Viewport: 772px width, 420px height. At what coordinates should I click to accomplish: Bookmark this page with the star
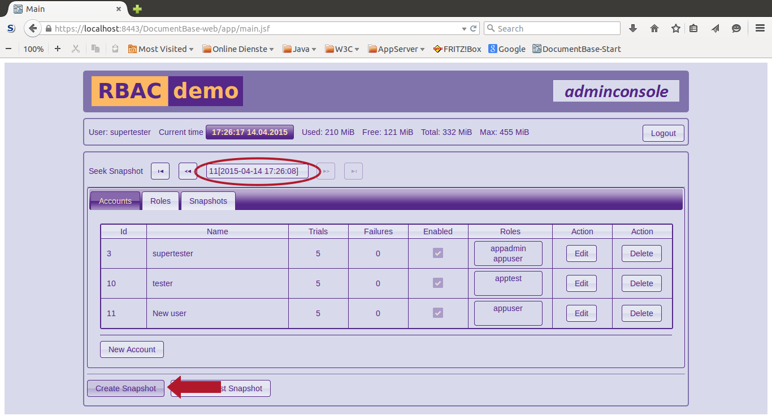pos(675,28)
